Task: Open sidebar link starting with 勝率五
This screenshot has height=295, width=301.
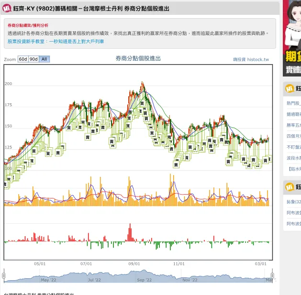Action: [x=294, y=125]
